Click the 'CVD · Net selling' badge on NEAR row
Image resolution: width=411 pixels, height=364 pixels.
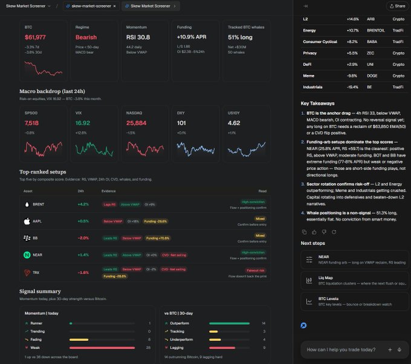[x=174, y=255]
